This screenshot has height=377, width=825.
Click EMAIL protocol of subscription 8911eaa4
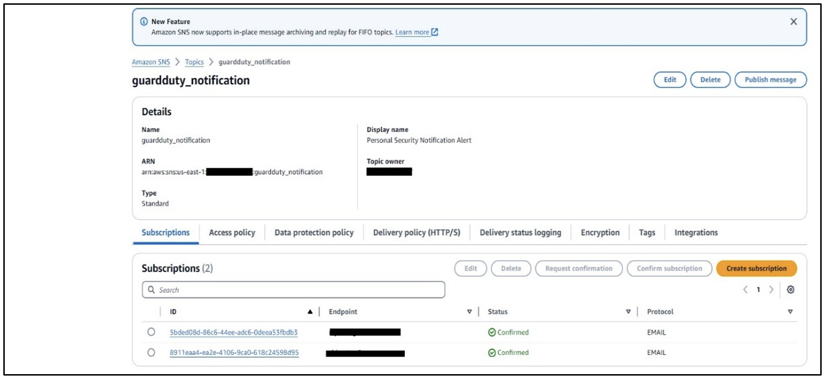(x=656, y=353)
